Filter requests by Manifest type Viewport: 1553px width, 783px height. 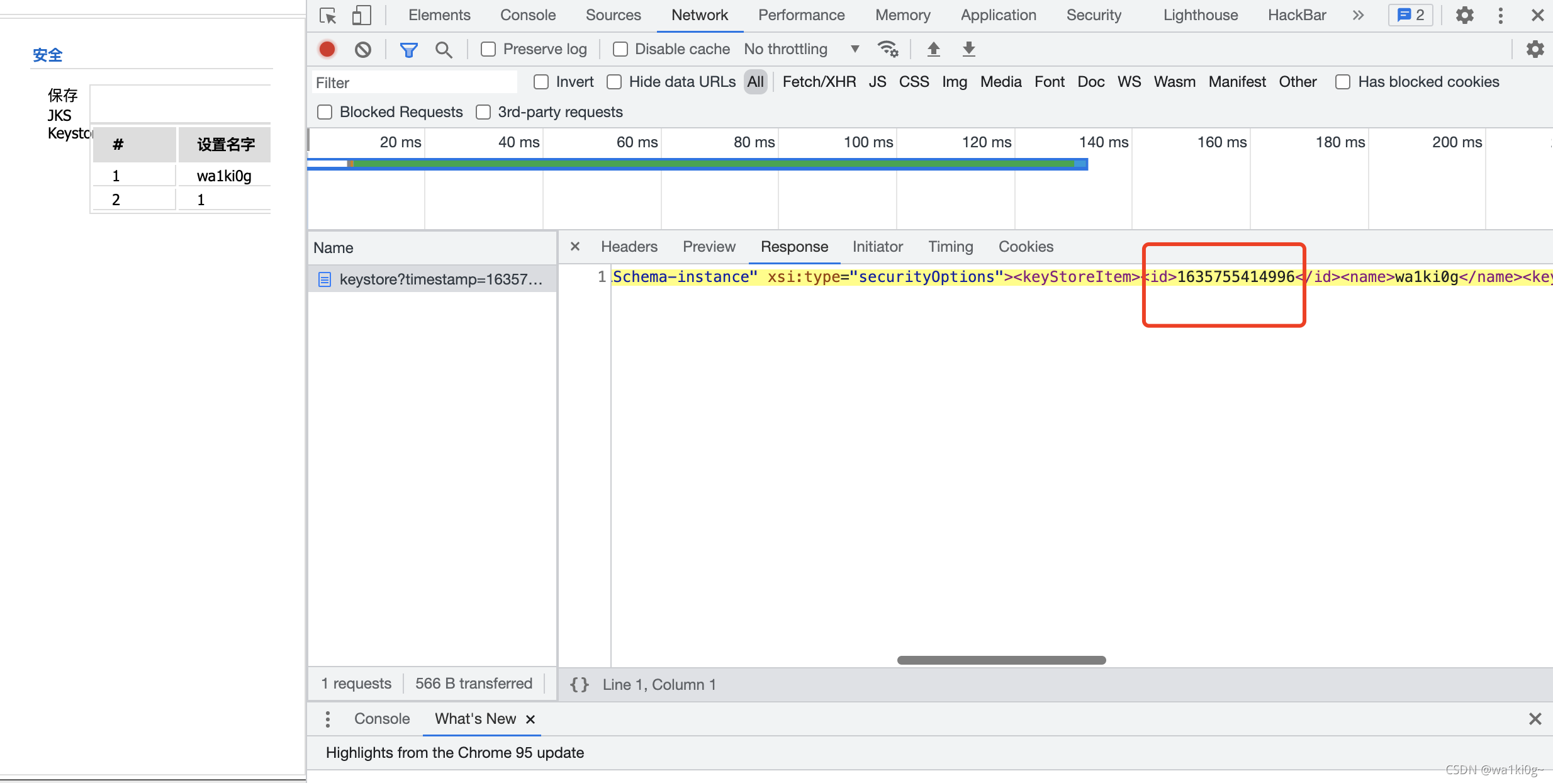pyautogui.click(x=1237, y=82)
